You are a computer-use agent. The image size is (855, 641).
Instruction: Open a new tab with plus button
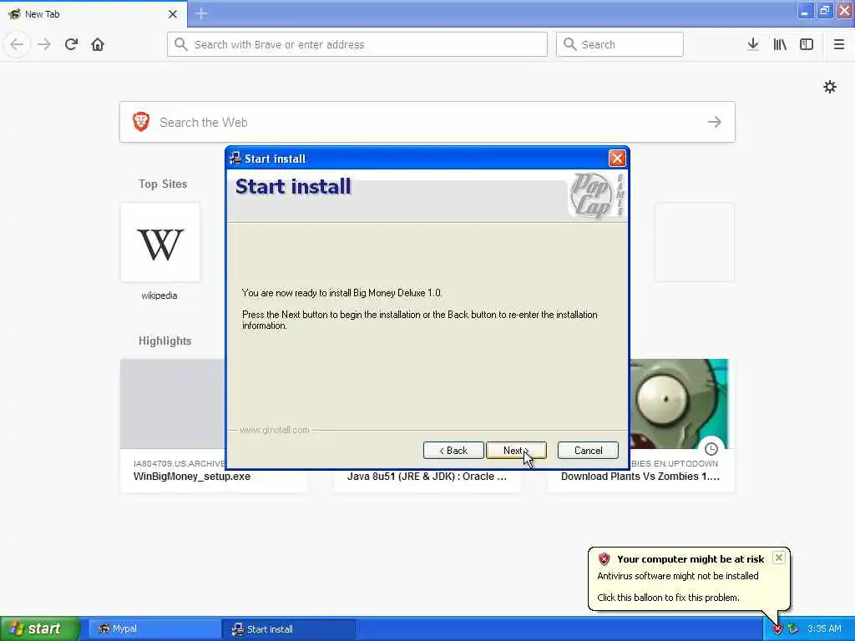201,13
